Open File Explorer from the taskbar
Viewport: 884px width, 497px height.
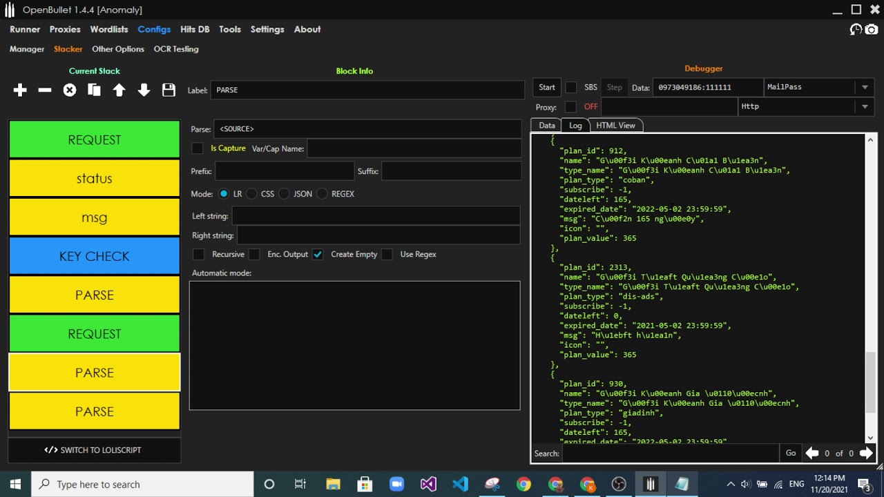pos(333,484)
